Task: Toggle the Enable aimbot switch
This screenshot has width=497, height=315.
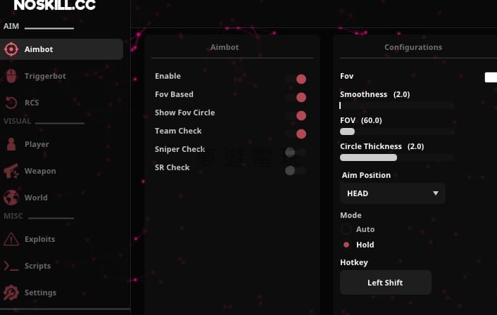Action: pyautogui.click(x=296, y=79)
